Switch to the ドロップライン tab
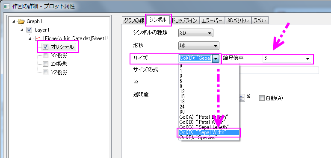331x158 pixels. (x=185, y=20)
